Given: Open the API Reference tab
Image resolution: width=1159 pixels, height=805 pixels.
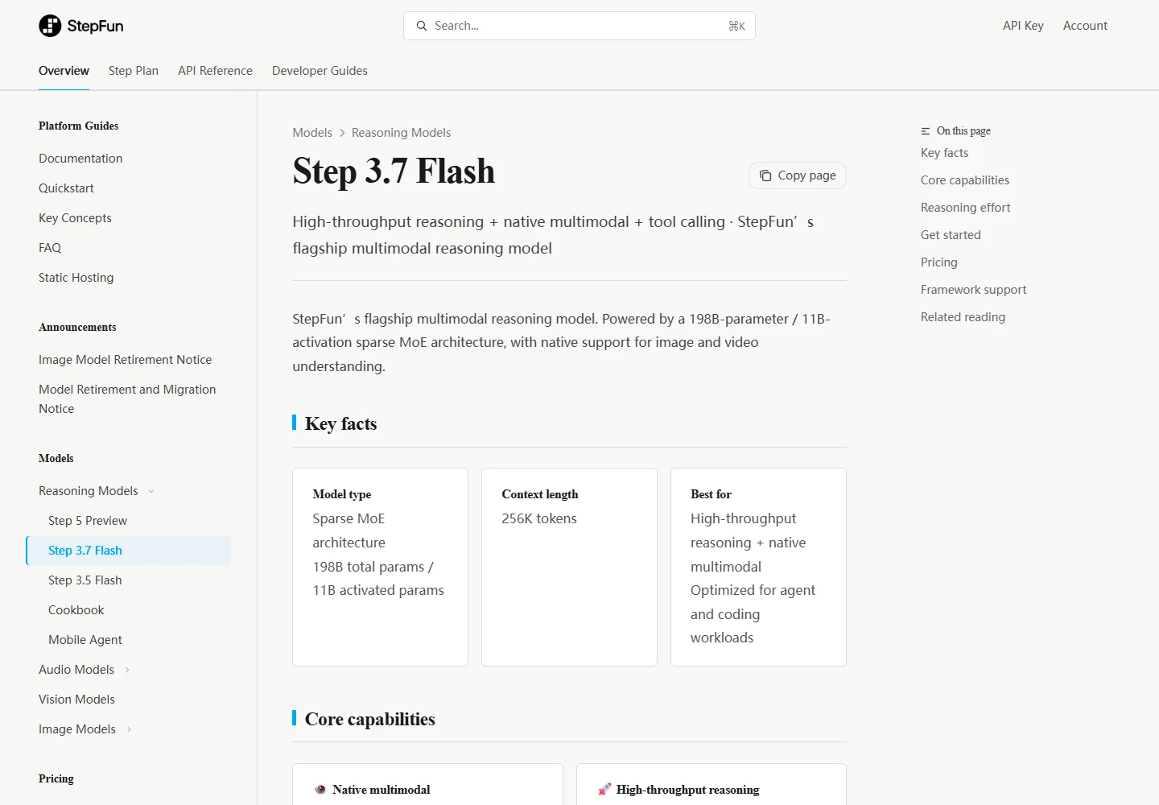Looking at the screenshot, I should tap(215, 71).
